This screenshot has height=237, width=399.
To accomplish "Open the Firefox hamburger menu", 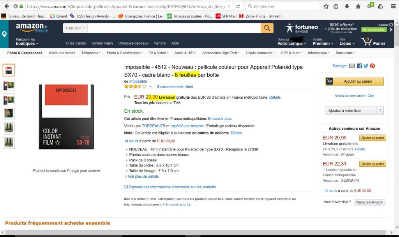I will (x=393, y=6).
